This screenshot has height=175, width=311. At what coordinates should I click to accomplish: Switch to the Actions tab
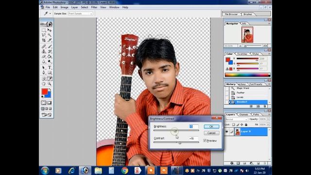[242, 84]
